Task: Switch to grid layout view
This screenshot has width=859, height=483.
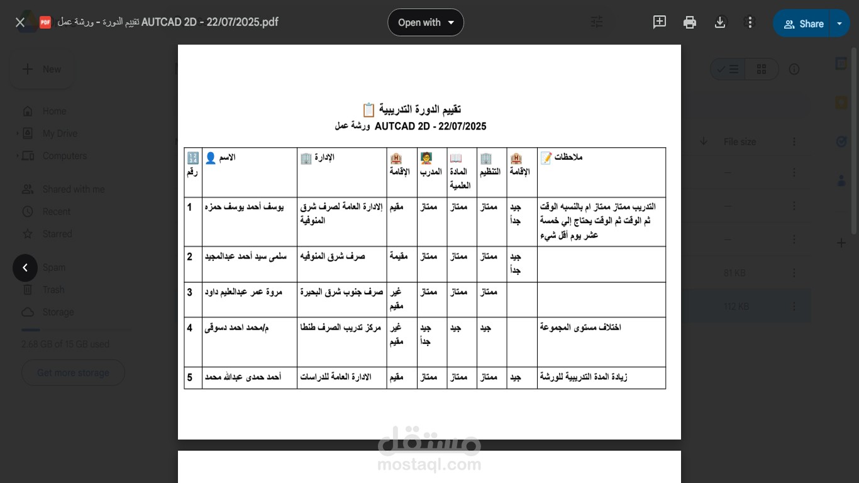Action: coord(762,69)
